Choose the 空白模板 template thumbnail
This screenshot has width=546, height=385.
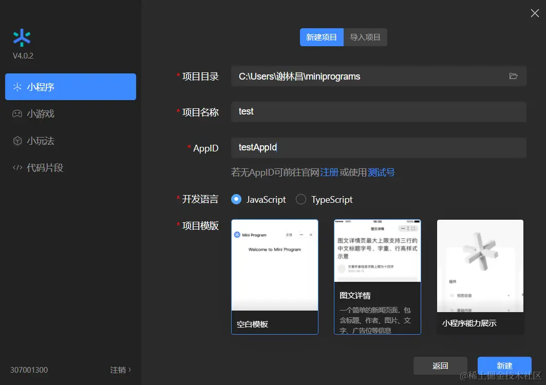[x=275, y=277]
